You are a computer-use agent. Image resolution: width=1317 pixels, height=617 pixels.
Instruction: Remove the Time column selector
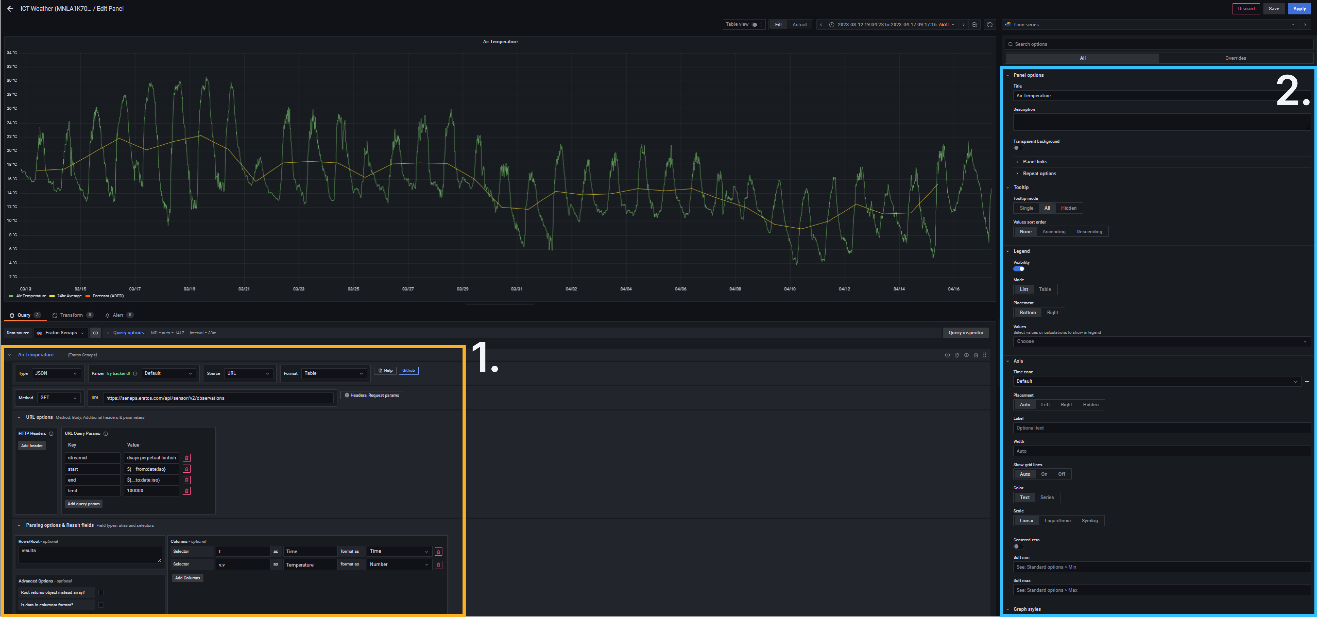(x=438, y=552)
